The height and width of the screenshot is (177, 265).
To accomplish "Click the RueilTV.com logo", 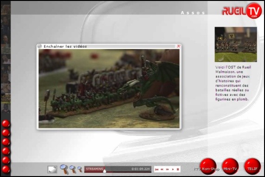I will [242, 11].
